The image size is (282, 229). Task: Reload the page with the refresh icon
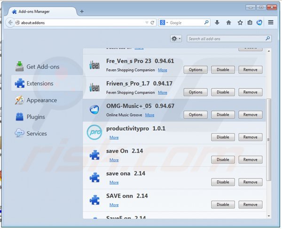(x=153, y=22)
